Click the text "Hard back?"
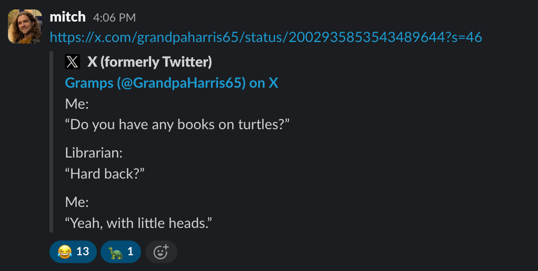This screenshot has width=538, height=271. click(x=105, y=174)
